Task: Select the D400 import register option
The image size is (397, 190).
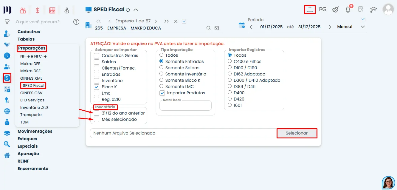Action: (x=230, y=92)
